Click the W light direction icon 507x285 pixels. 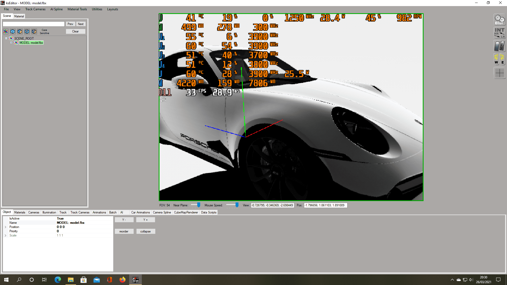coord(496,59)
